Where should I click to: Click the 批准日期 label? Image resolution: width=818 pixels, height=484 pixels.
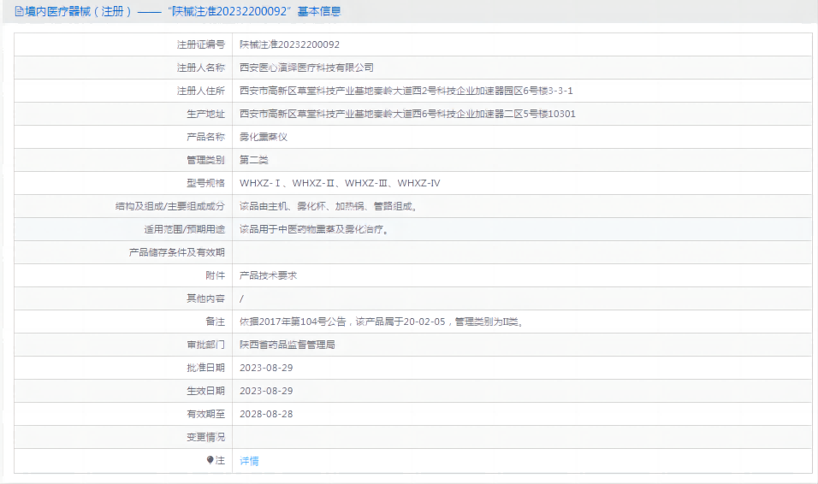click(x=205, y=368)
